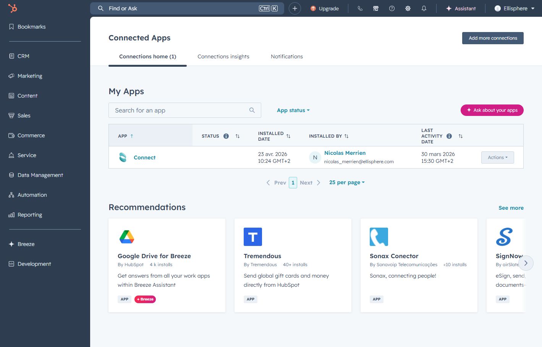Viewport: 542px width, 347px height.
Task: Click the Connect app logo icon
Action: click(x=123, y=157)
